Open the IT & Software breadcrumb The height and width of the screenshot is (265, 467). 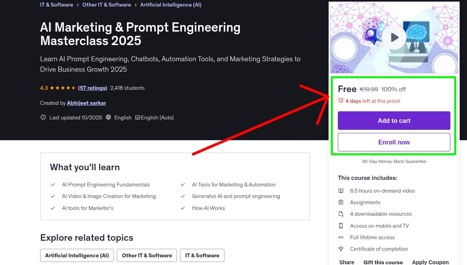tap(57, 5)
